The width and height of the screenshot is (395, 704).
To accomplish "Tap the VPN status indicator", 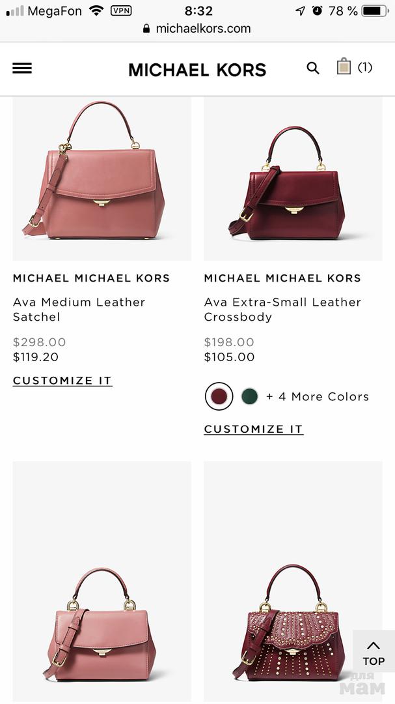I will (x=121, y=10).
